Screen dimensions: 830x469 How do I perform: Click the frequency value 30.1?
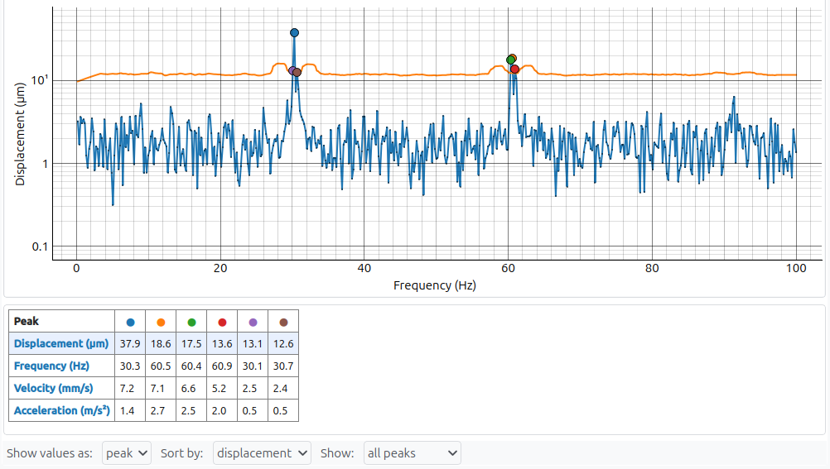[253, 366]
